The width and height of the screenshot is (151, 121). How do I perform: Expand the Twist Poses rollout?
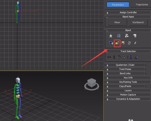click(x=125, y=69)
